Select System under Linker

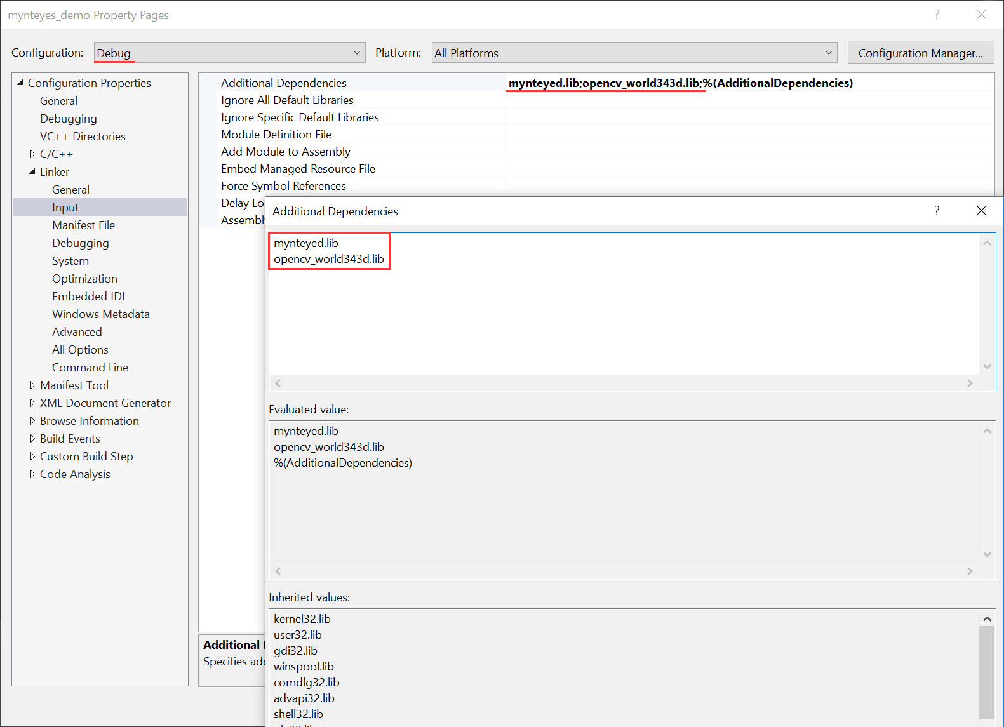point(70,261)
